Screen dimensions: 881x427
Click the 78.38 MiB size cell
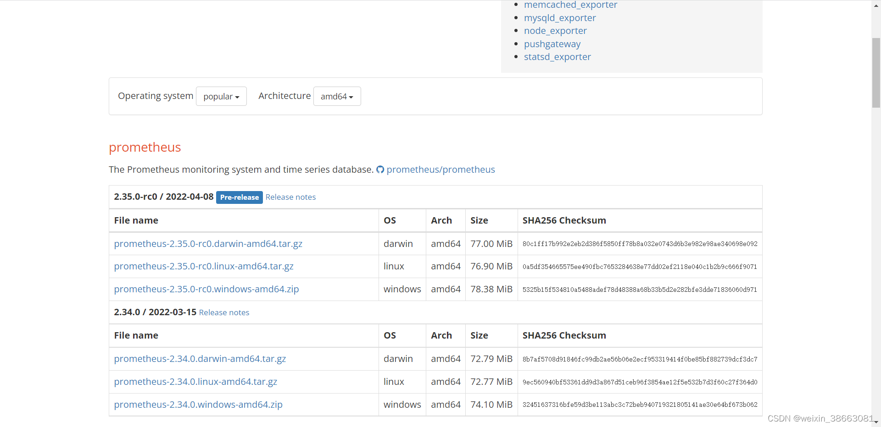pos(491,289)
